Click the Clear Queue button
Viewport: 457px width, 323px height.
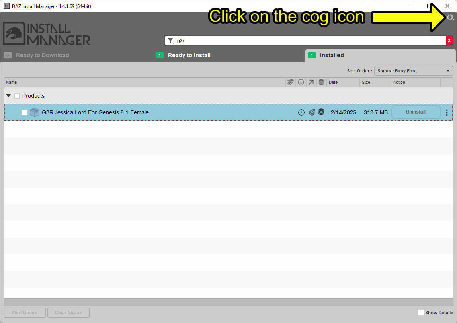click(x=68, y=313)
